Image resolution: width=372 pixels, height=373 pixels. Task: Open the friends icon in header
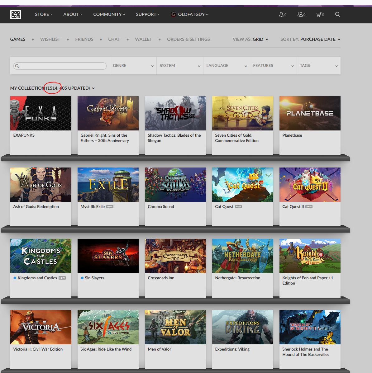click(300, 15)
